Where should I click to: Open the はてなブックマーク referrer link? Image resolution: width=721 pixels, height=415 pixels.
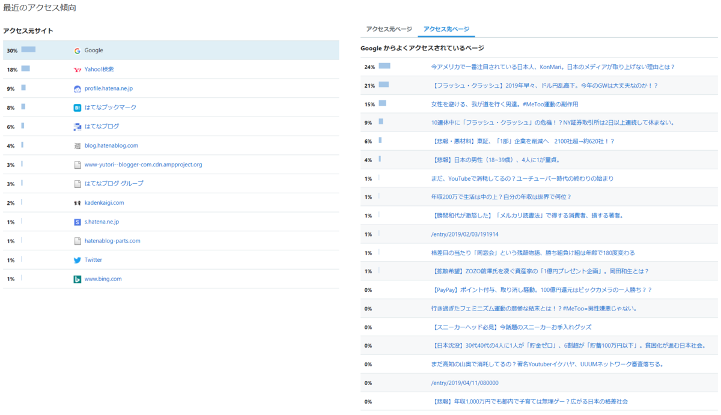tap(111, 108)
